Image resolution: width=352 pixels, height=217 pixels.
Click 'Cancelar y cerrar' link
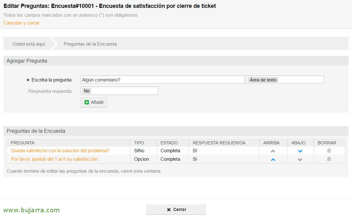21,23
